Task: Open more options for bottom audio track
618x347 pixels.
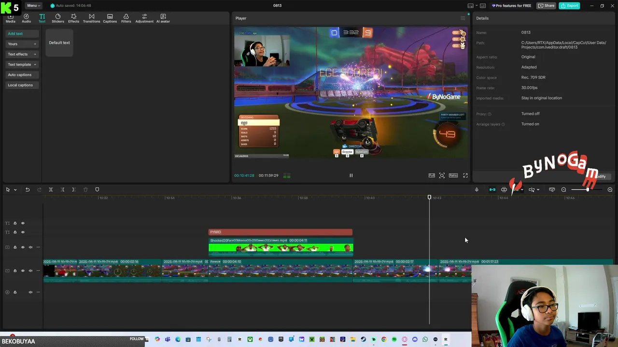Action: [x=38, y=292]
